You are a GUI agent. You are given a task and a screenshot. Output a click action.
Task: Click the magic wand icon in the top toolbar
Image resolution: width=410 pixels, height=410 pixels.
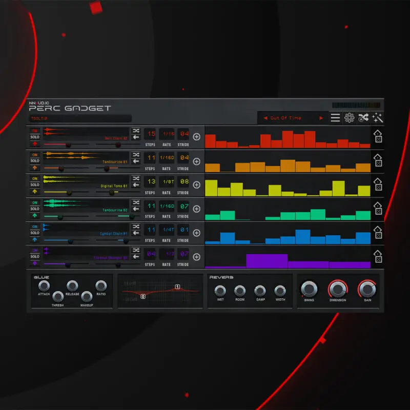click(x=378, y=118)
